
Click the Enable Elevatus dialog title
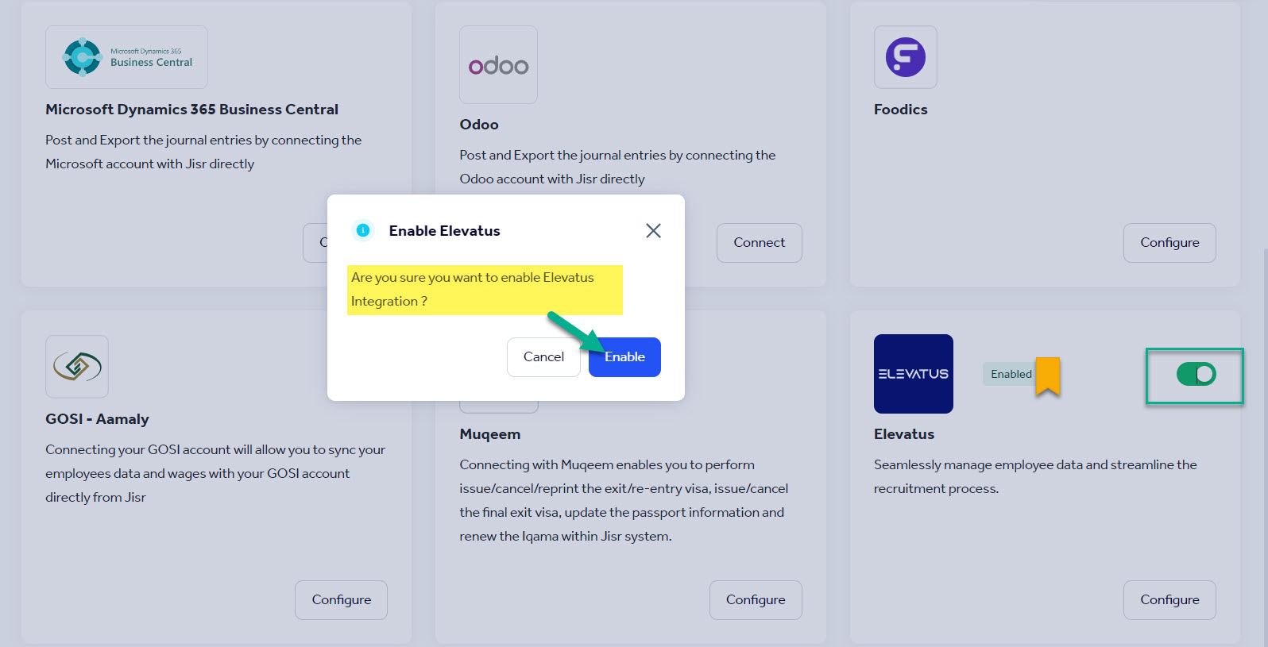(444, 231)
